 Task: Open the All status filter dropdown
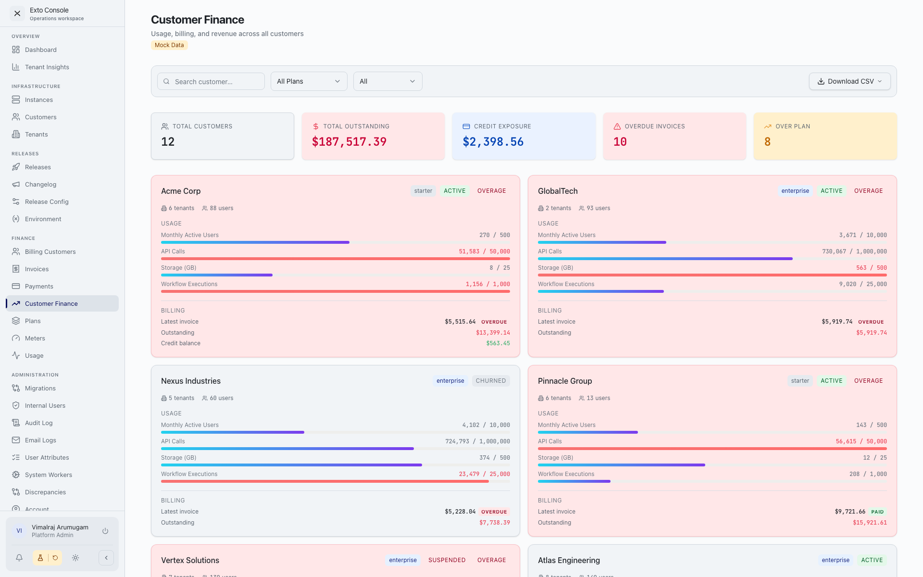click(387, 81)
